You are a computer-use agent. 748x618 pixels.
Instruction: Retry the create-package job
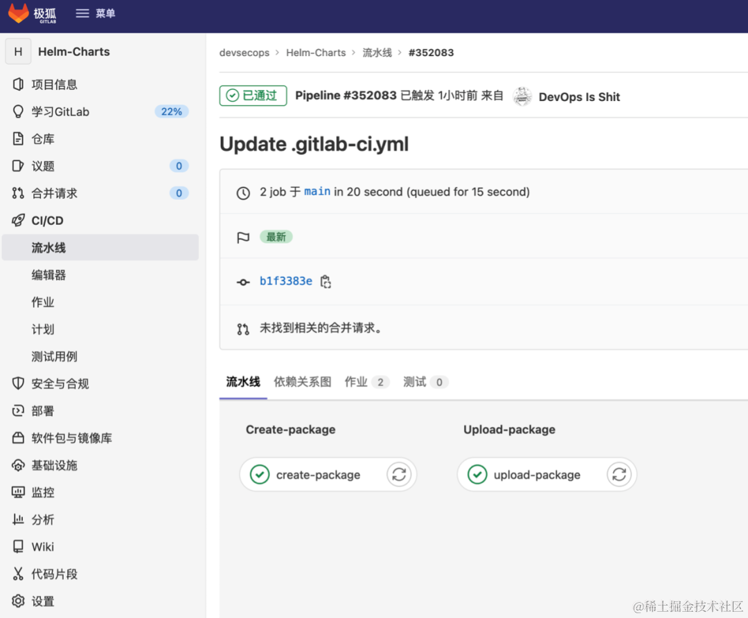(399, 474)
